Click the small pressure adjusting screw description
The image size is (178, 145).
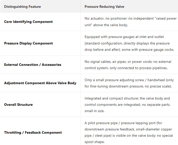click(128, 83)
